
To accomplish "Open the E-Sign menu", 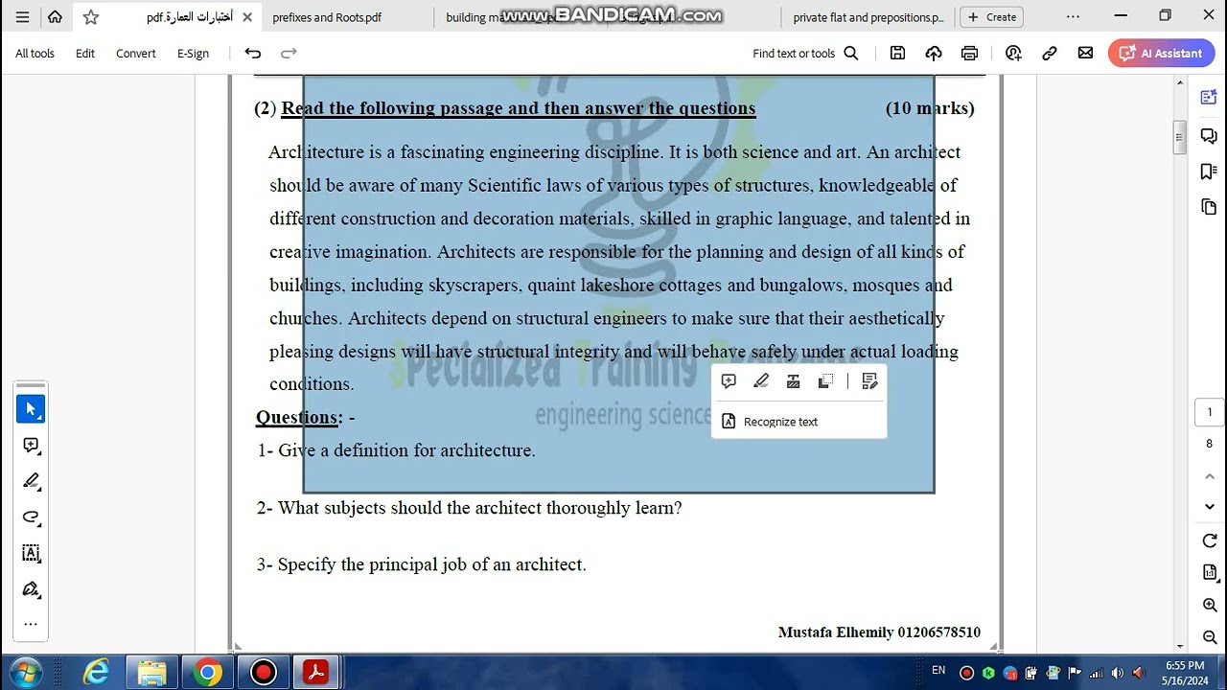I will click(x=193, y=54).
